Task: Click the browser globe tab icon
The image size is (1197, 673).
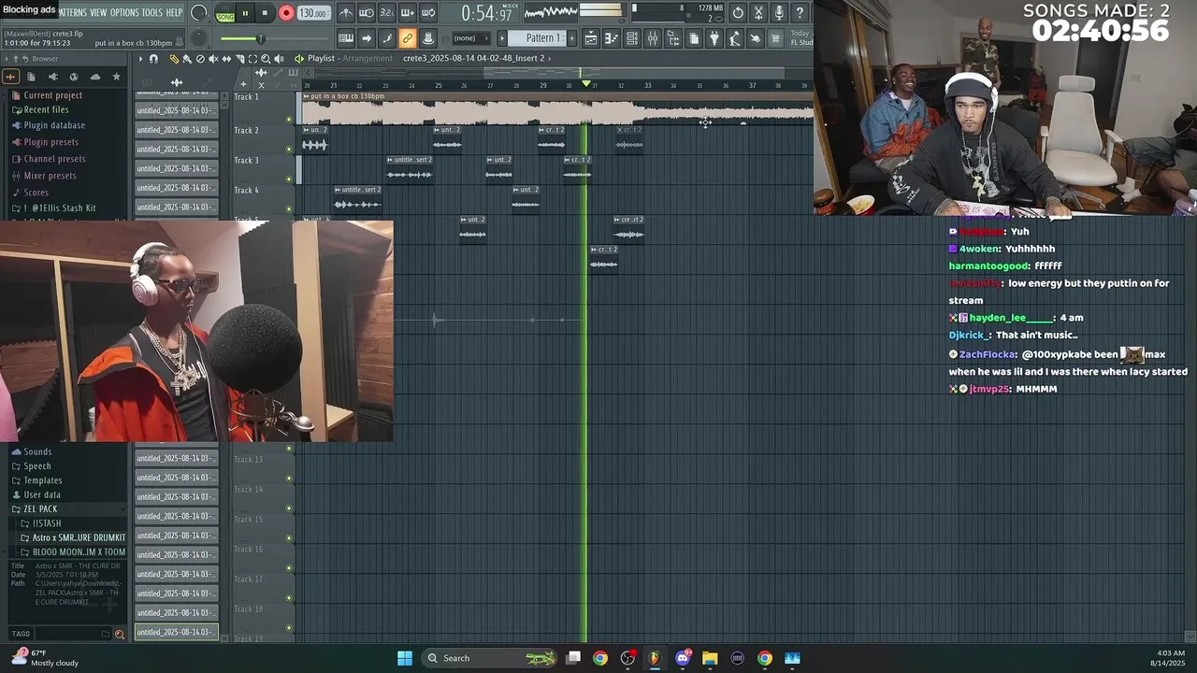Action: click(74, 77)
